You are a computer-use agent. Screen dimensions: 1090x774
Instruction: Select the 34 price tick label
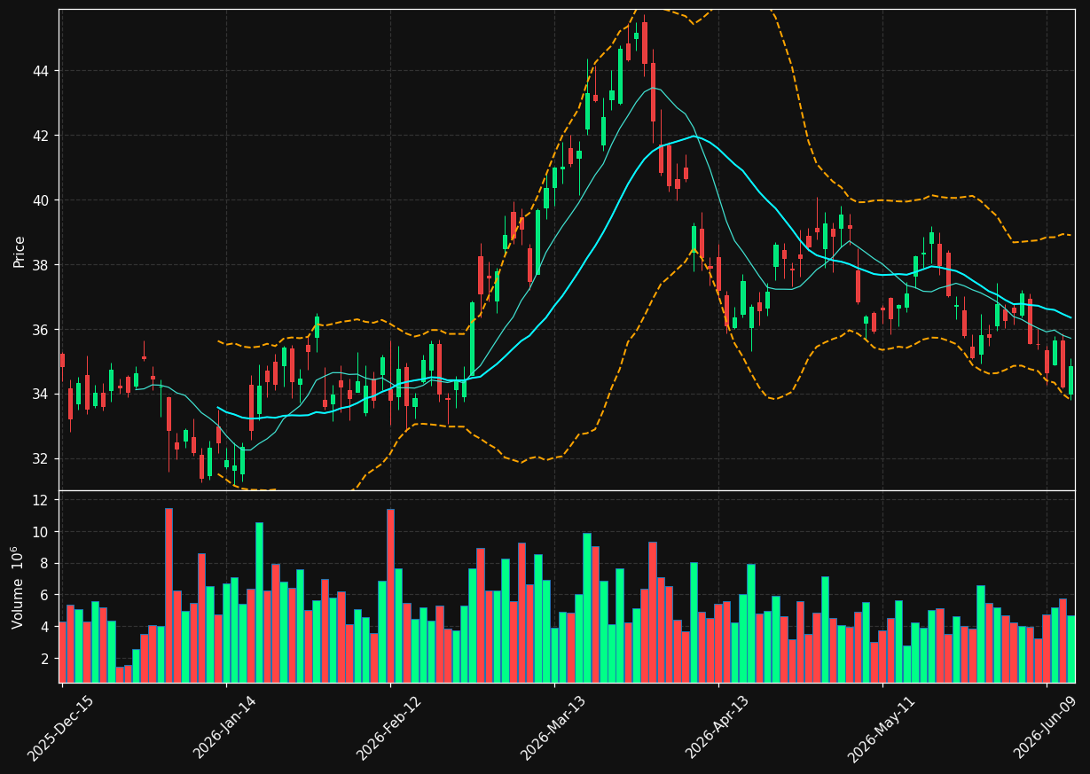pos(43,395)
